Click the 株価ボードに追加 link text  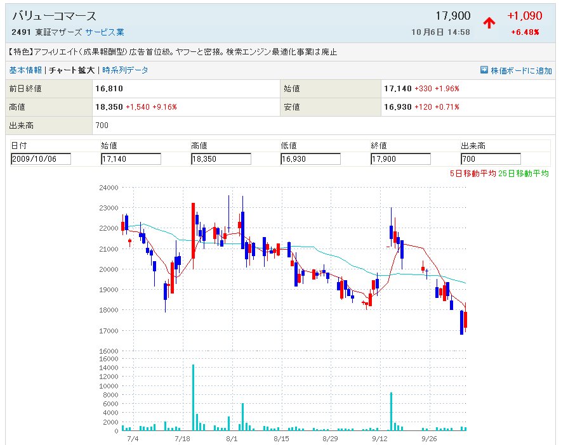[521, 70]
